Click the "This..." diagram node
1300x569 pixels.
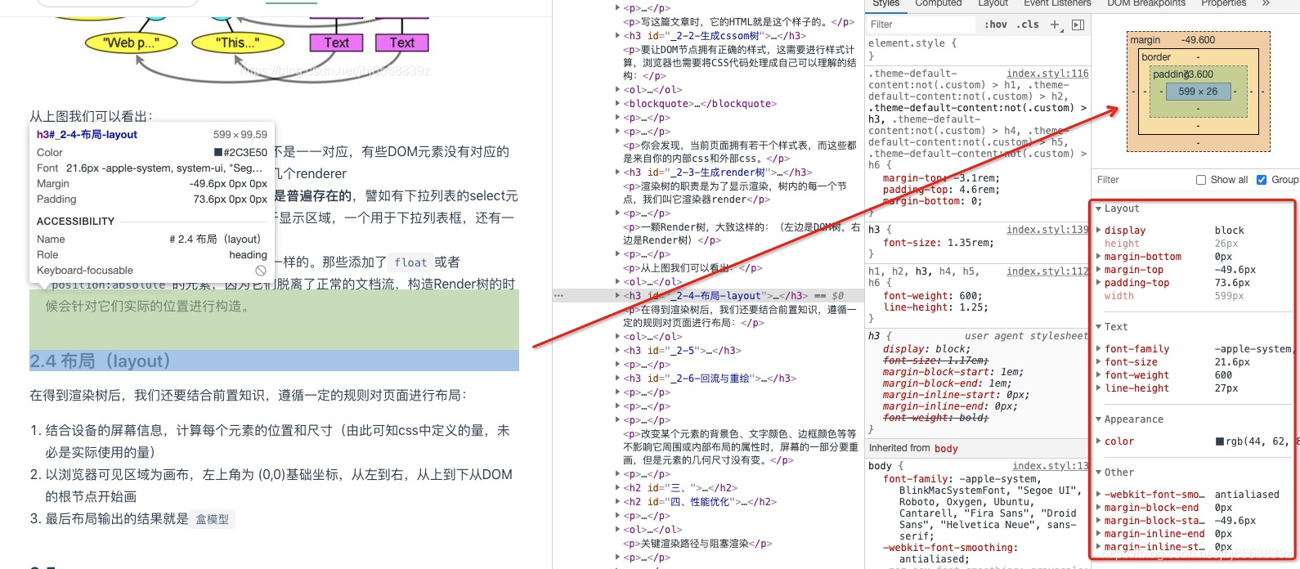click(x=237, y=43)
